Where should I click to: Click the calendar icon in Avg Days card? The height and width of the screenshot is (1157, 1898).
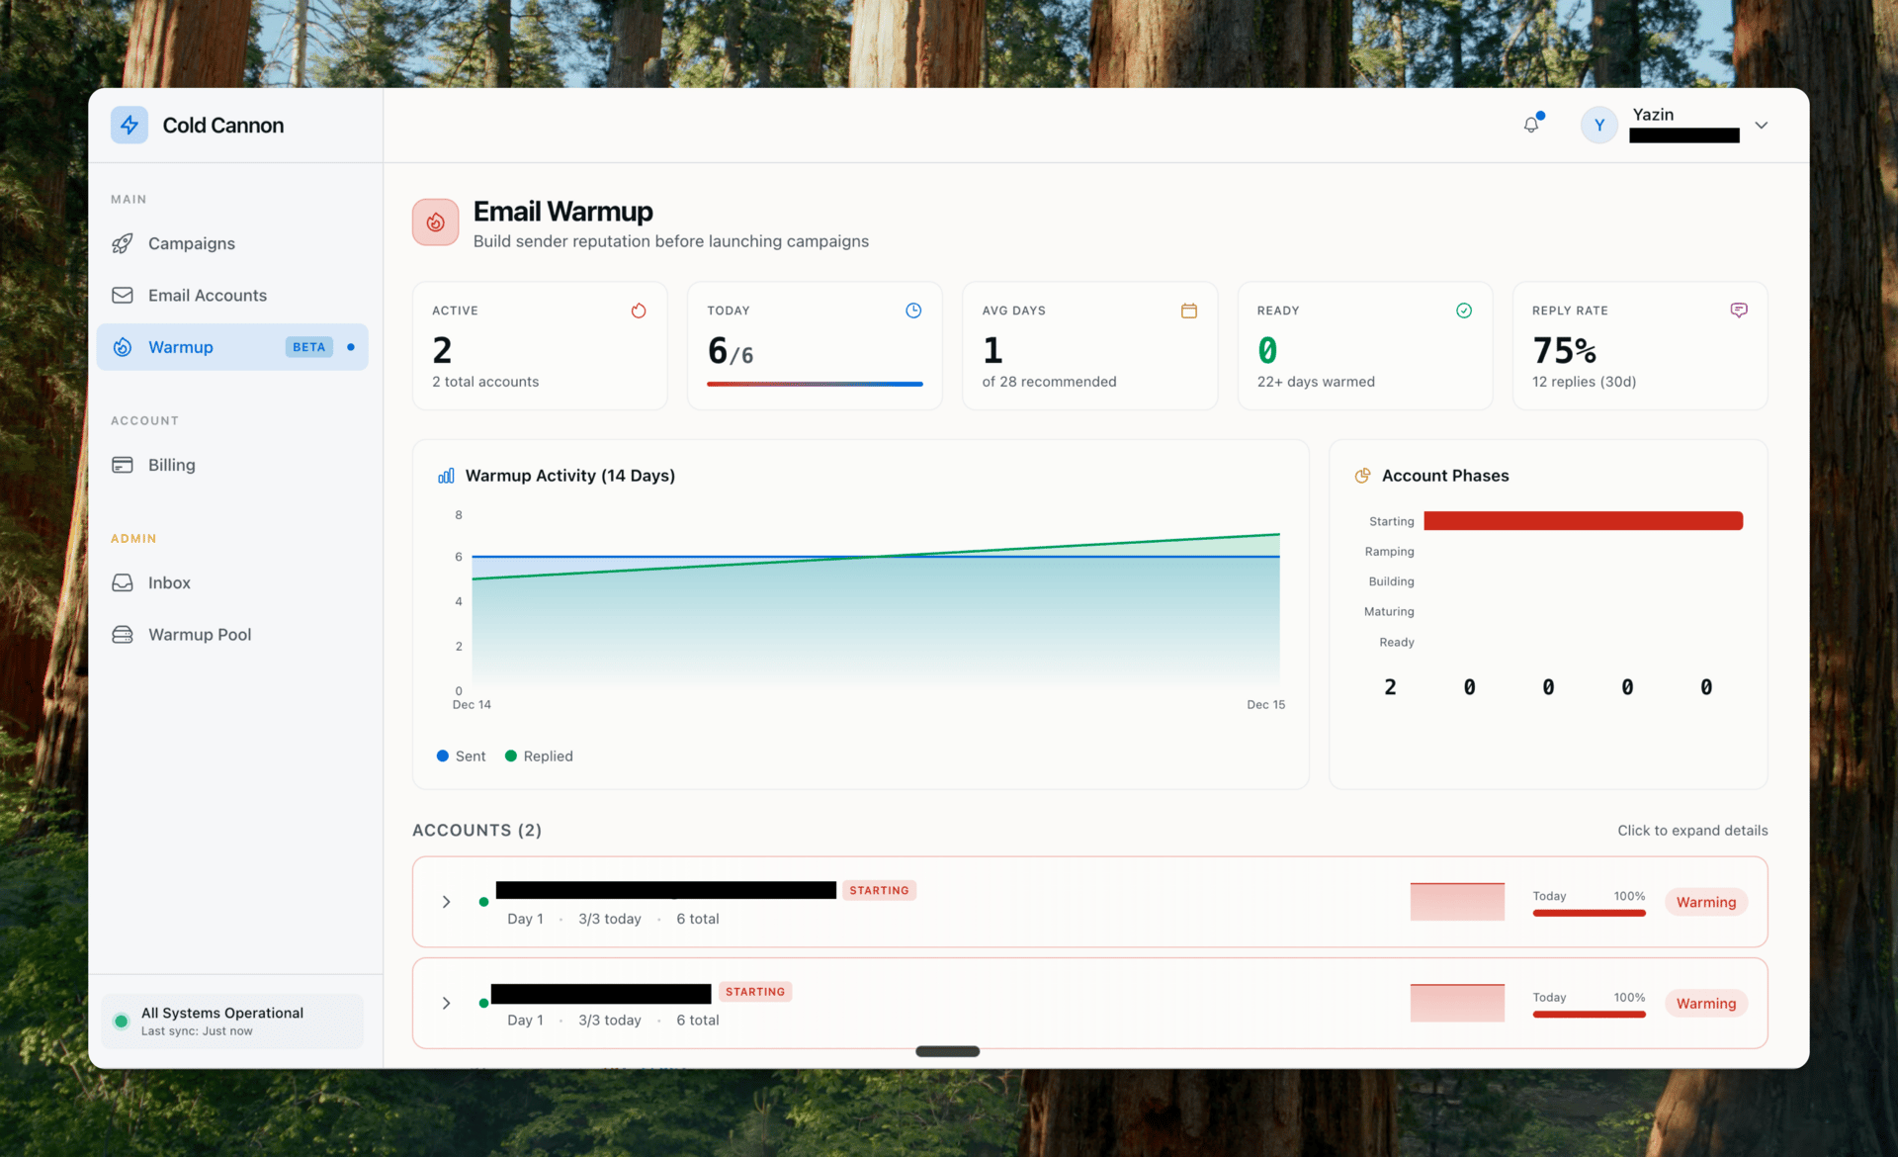1188,311
